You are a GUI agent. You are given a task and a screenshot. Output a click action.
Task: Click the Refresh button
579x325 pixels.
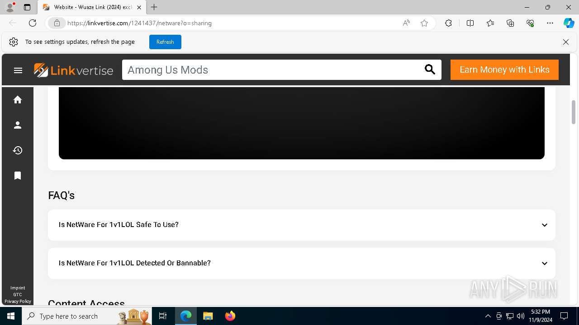[165, 42]
